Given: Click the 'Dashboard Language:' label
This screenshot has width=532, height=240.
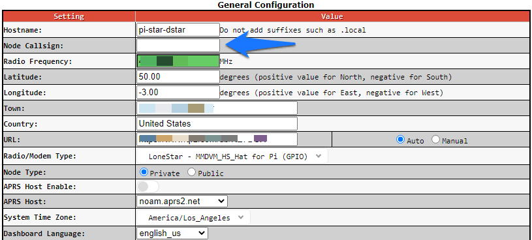Looking at the screenshot, I should [x=44, y=233].
